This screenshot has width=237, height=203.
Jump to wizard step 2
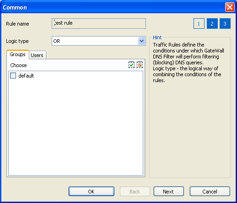212,24
